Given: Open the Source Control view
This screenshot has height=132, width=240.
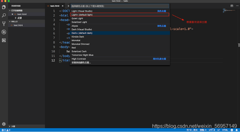Looking at the screenshot, I should (x=4, y=24).
